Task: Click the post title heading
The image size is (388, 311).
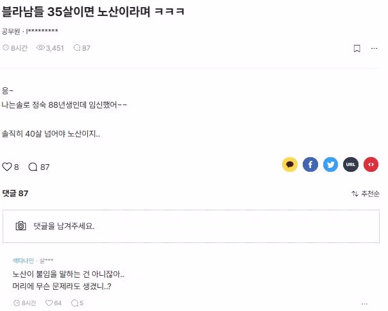Action: 90,12
